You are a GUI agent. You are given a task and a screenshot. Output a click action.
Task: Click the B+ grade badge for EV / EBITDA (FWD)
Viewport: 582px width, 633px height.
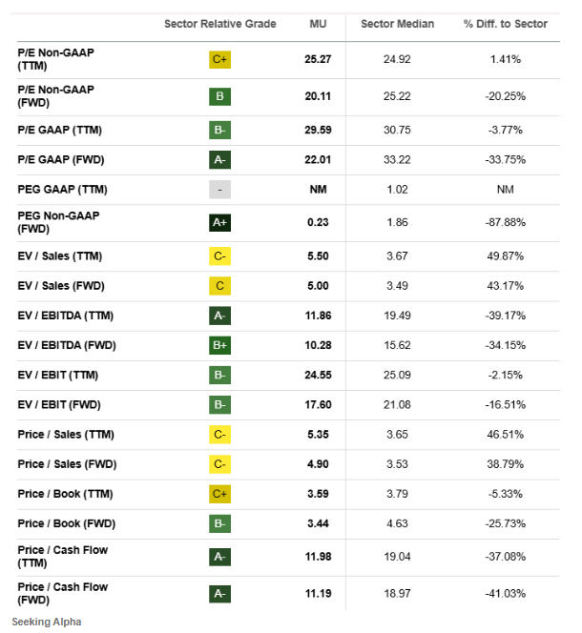point(220,345)
